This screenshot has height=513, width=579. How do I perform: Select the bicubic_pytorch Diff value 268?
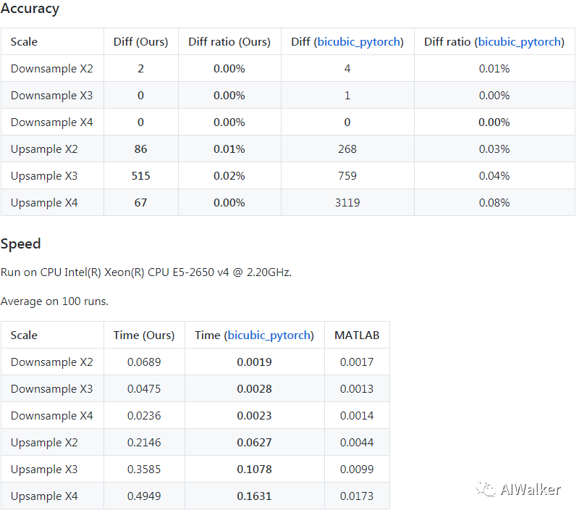(x=347, y=149)
